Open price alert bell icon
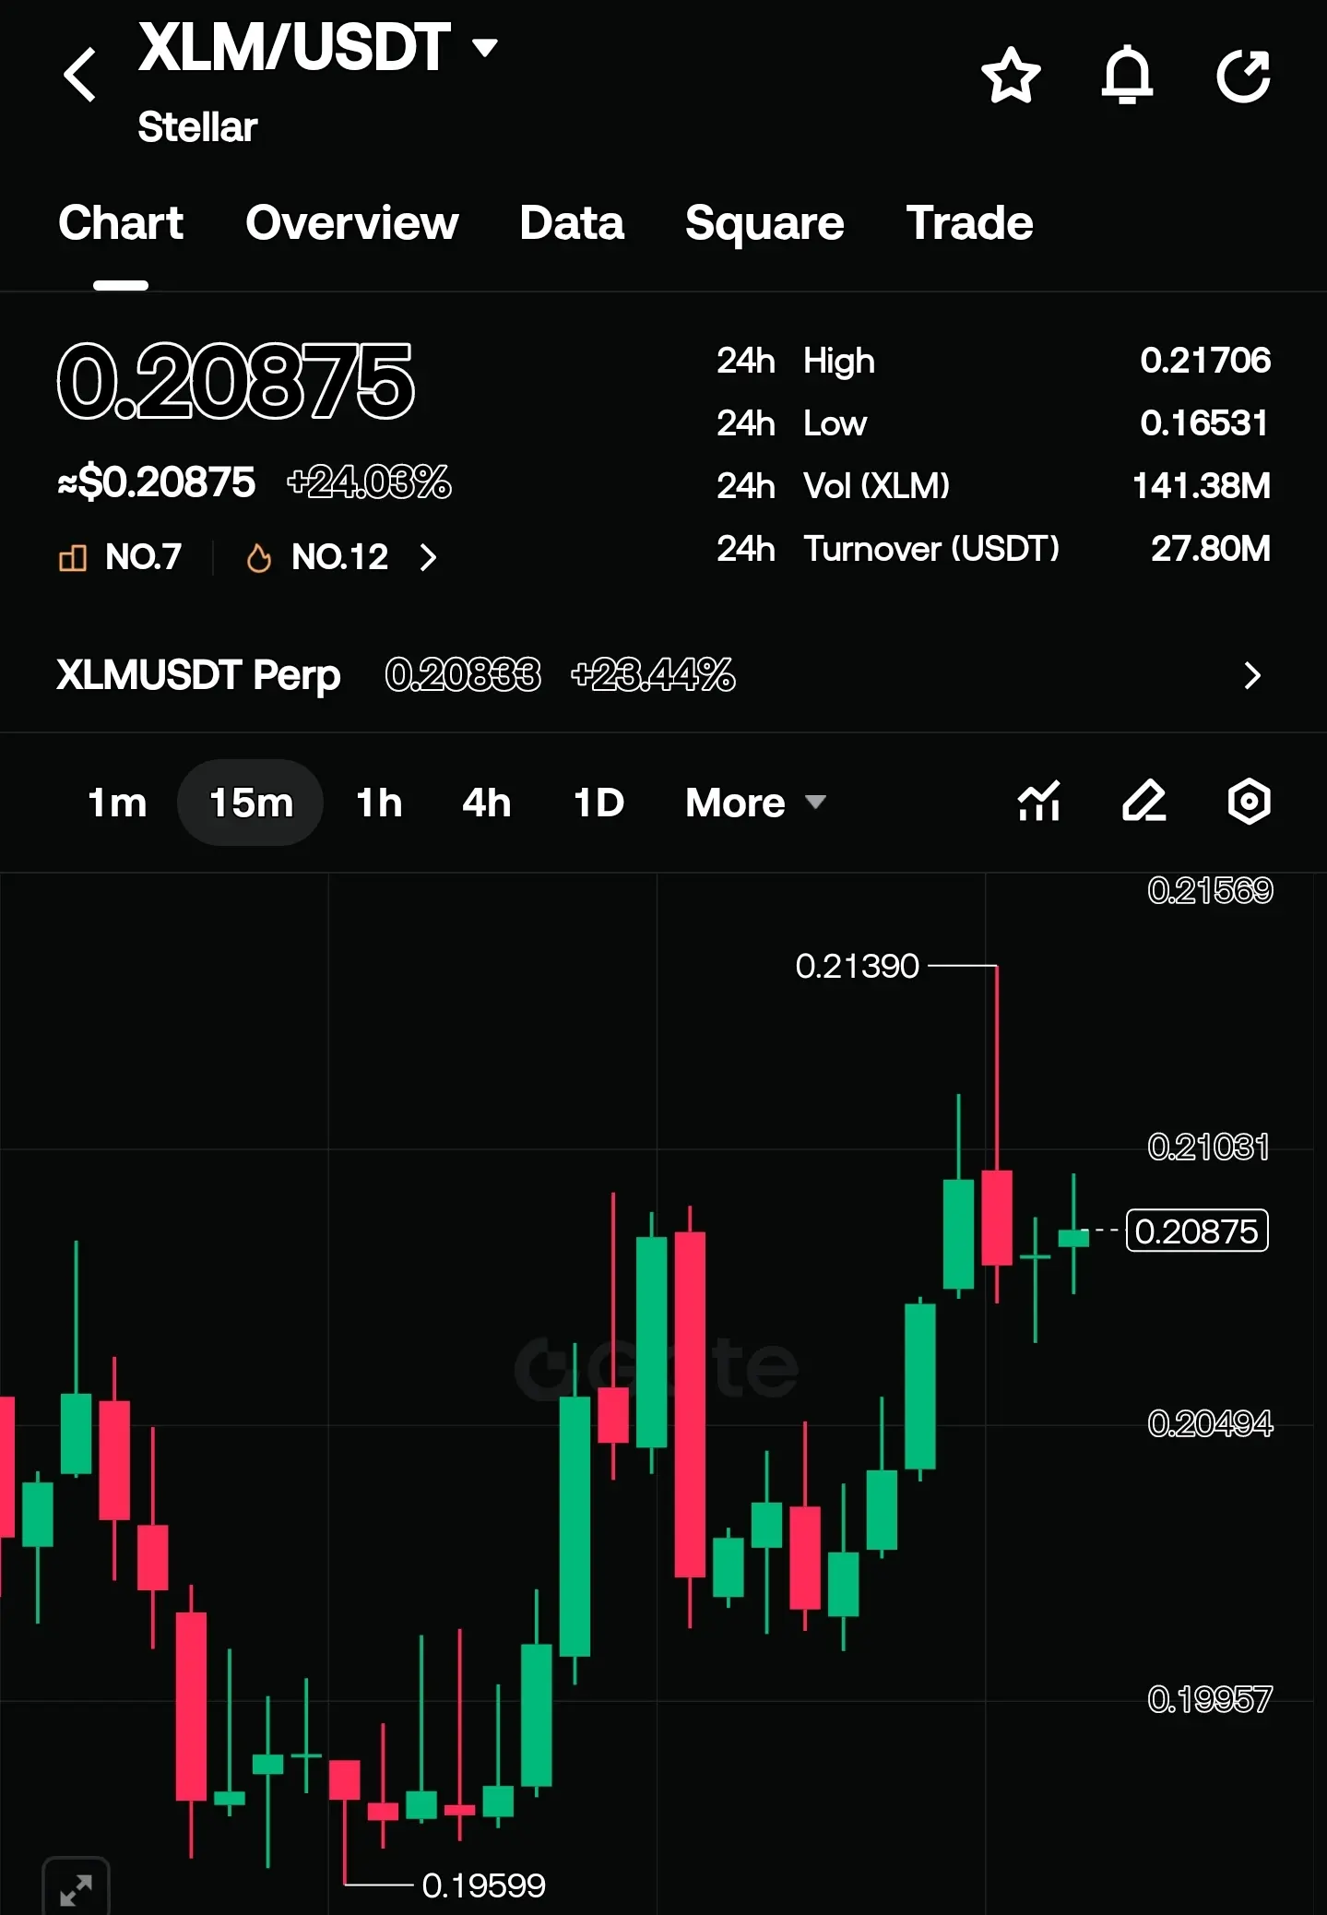The height and width of the screenshot is (1915, 1327). pyautogui.click(x=1127, y=76)
